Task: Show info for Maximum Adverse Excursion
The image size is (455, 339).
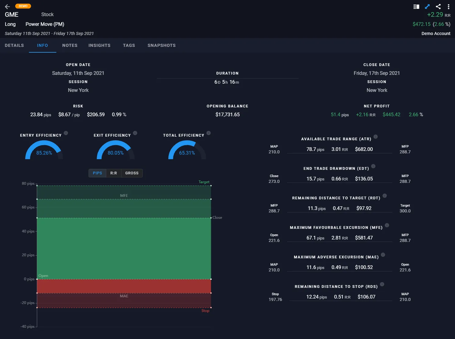Action: pyautogui.click(x=383, y=255)
